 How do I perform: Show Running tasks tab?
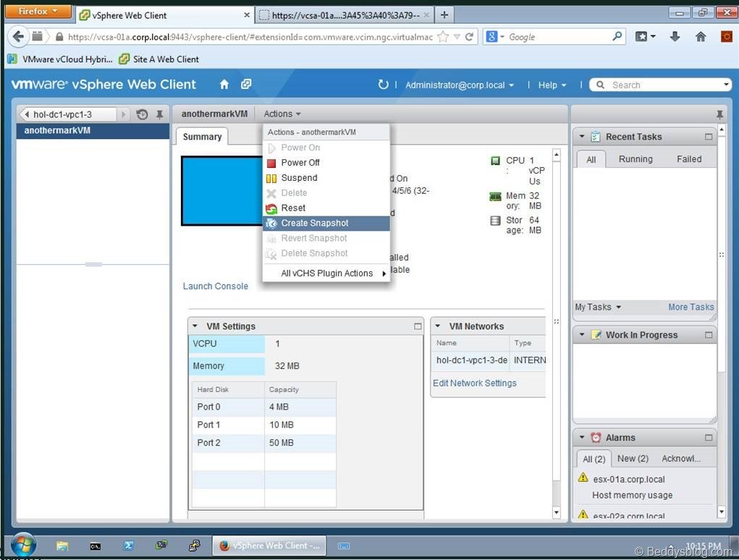[x=635, y=159]
